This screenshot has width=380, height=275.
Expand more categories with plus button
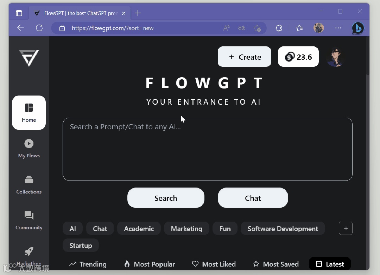346,228
